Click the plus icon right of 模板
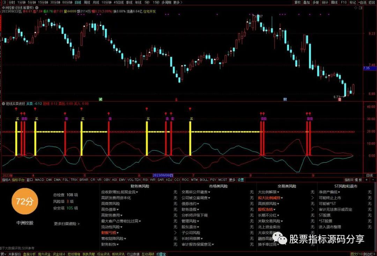 click(x=367, y=180)
